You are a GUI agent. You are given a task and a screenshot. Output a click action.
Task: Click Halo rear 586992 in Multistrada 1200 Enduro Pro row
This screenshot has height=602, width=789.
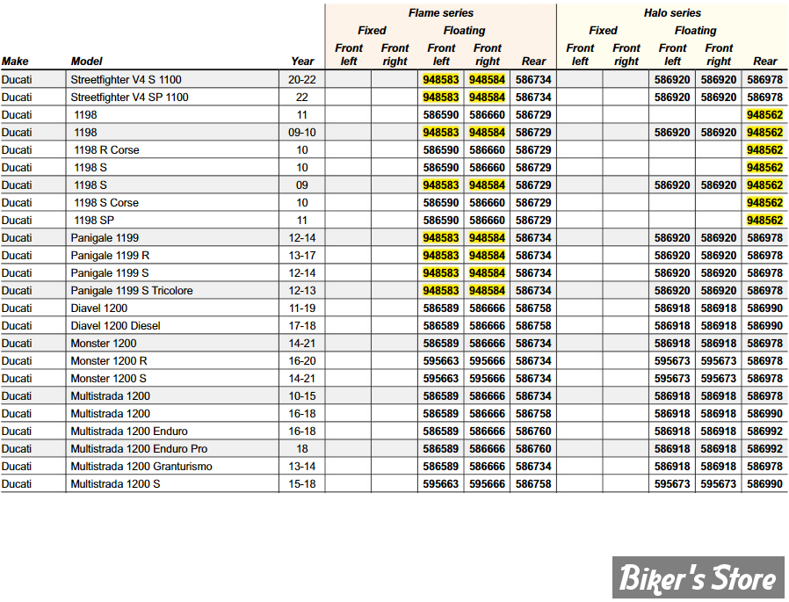point(765,449)
